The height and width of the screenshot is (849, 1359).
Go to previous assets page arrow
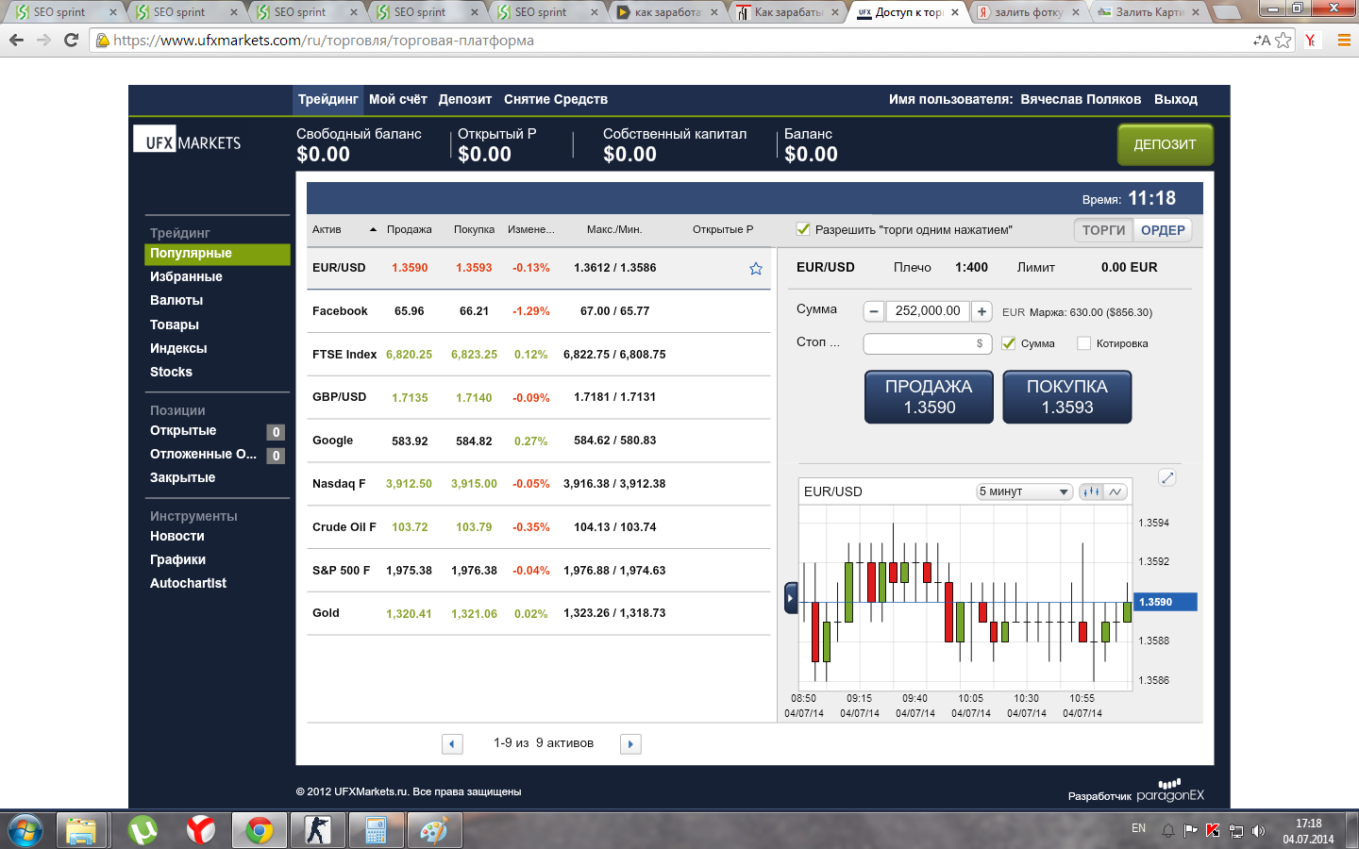(x=452, y=744)
